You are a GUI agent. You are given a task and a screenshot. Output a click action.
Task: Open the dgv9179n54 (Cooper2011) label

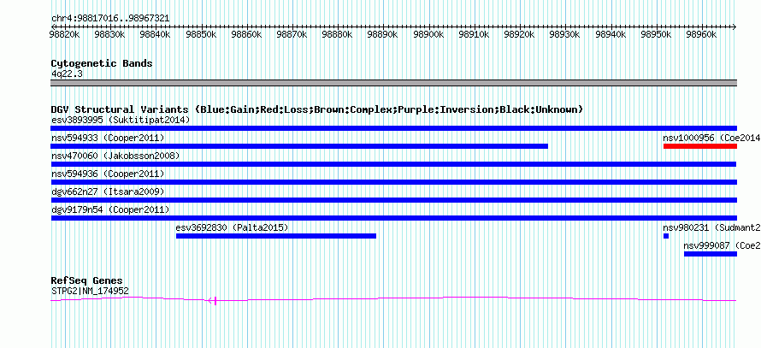[x=110, y=209]
